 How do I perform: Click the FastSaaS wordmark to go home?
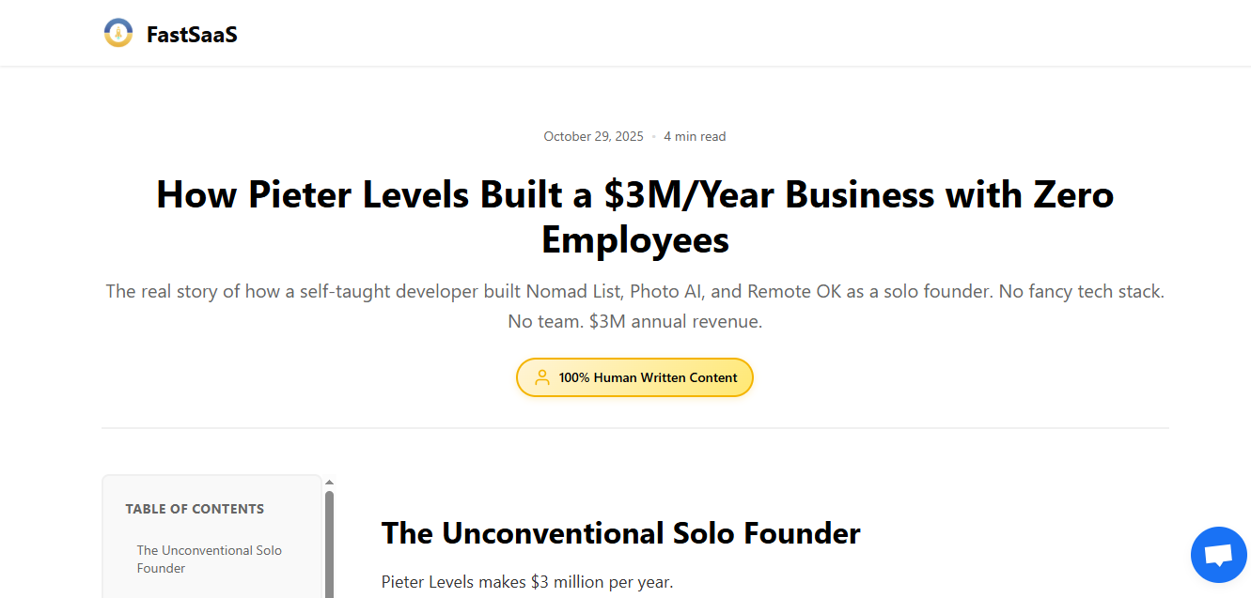[x=191, y=34]
